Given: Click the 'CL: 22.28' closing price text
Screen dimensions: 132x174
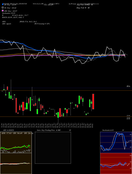Looking at the screenshot, I should coord(49,5).
